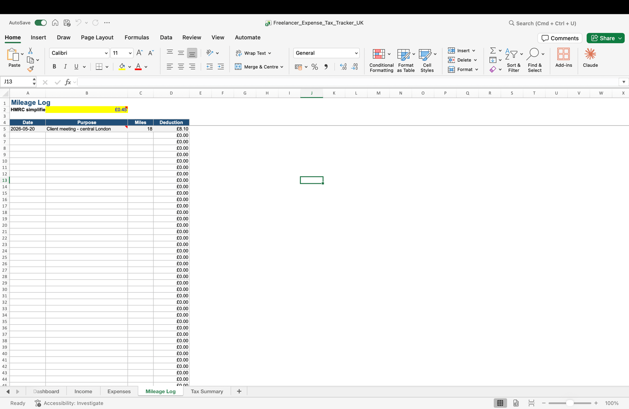Enable Wrap Text

253,53
